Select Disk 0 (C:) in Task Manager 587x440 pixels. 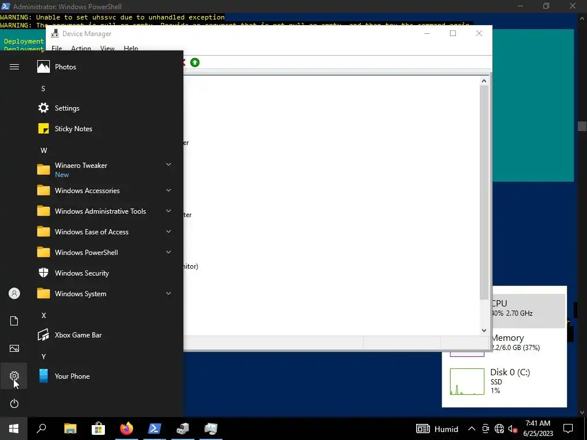pos(504,381)
